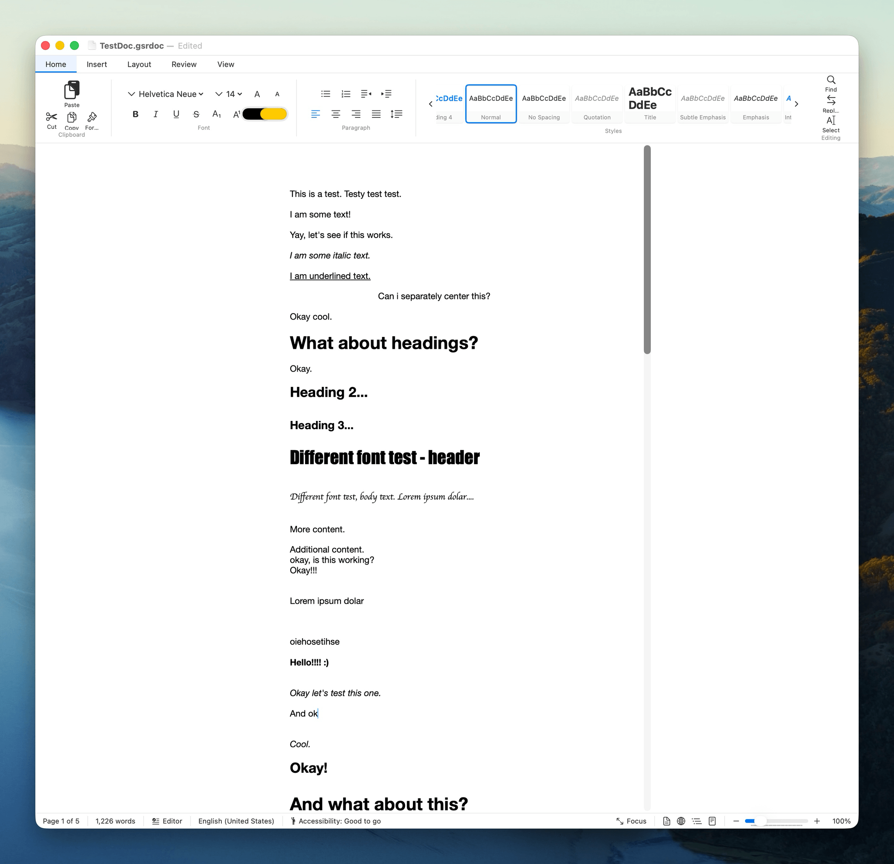
Task: Expand more styles with the right chevron
Action: coord(796,103)
